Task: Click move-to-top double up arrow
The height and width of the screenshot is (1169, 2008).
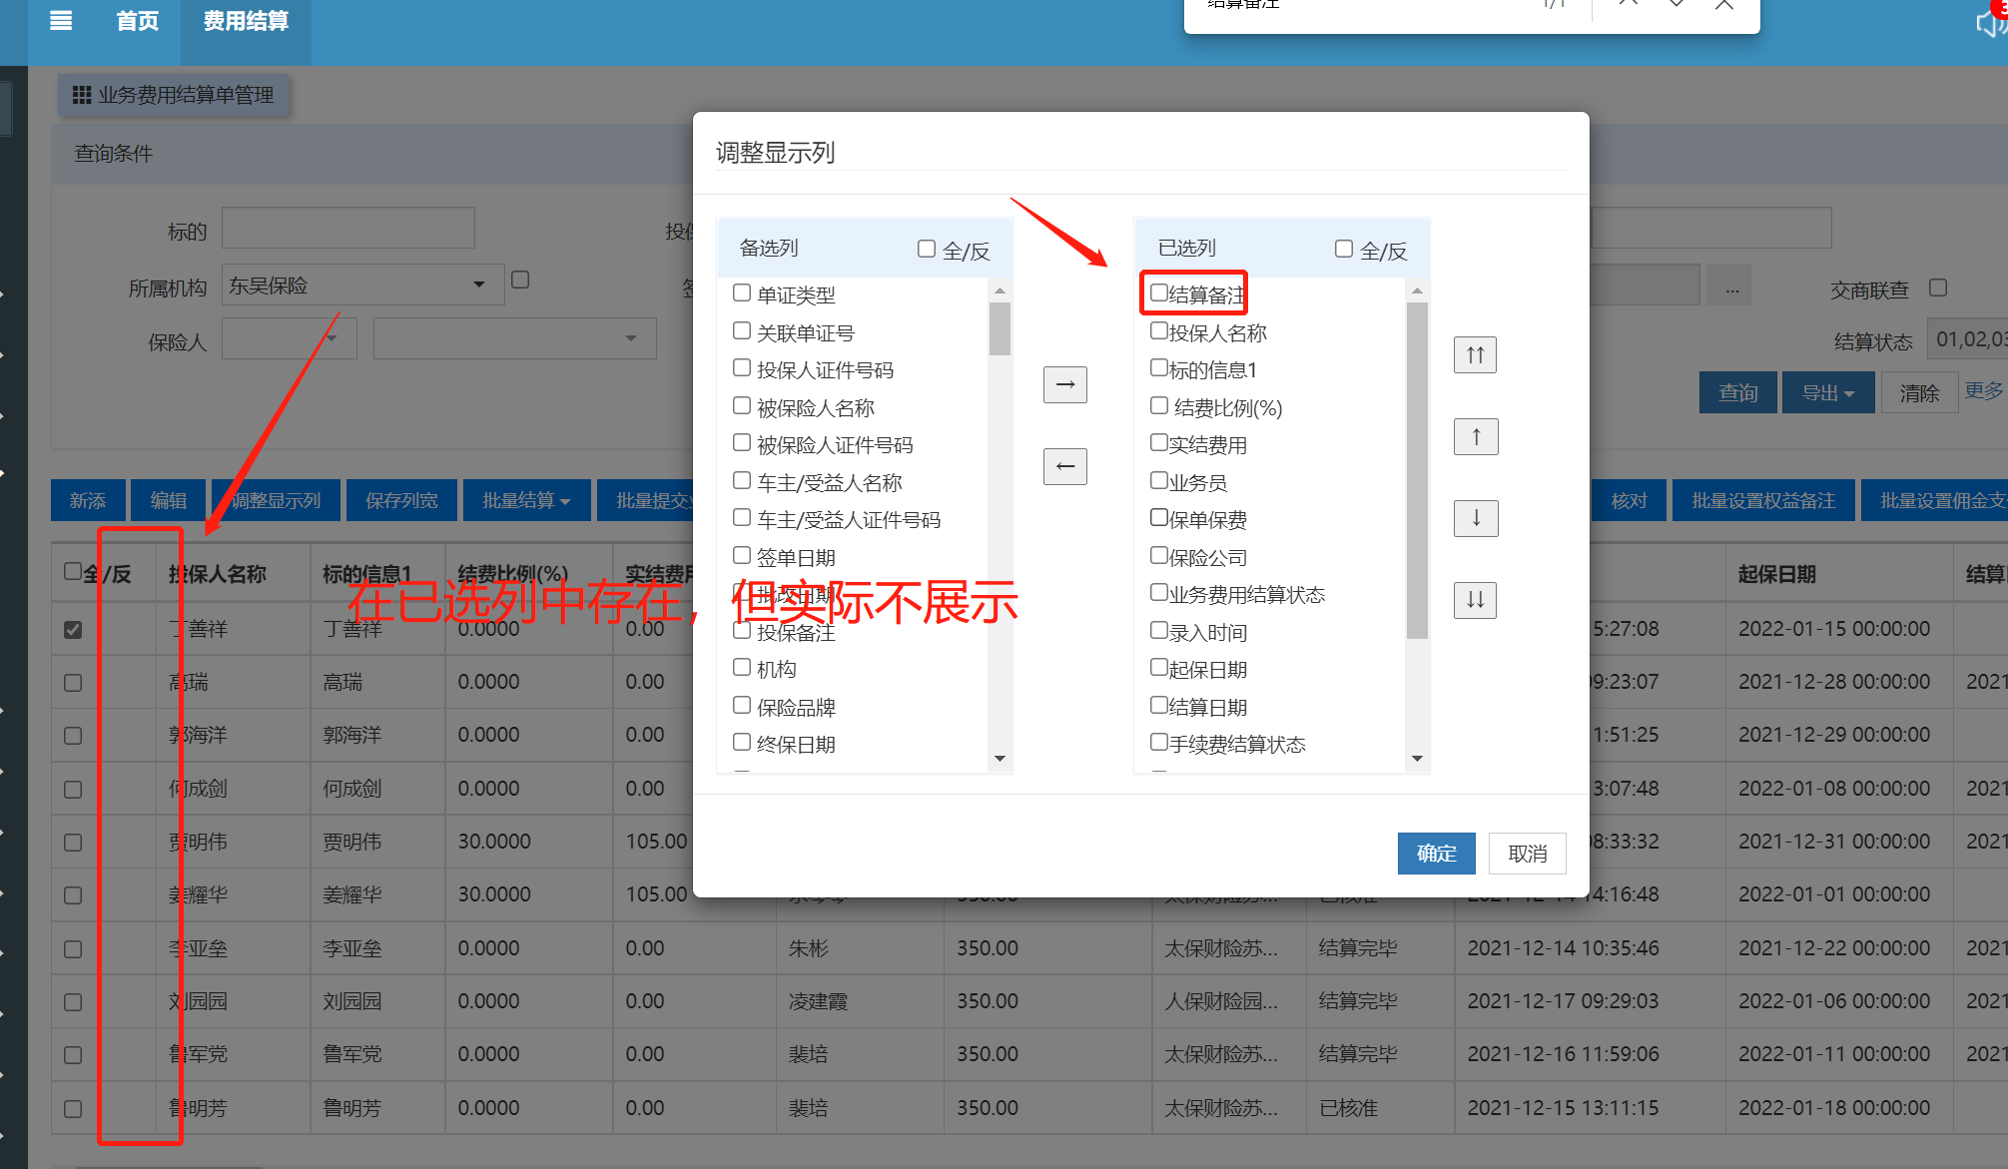Action: pyautogui.click(x=1475, y=355)
